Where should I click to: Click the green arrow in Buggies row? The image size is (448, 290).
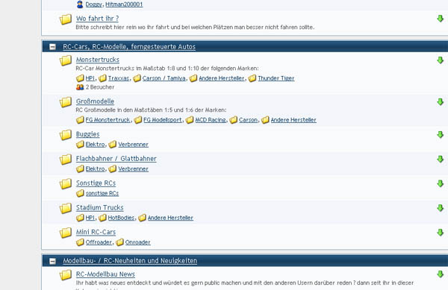[x=440, y=135]
